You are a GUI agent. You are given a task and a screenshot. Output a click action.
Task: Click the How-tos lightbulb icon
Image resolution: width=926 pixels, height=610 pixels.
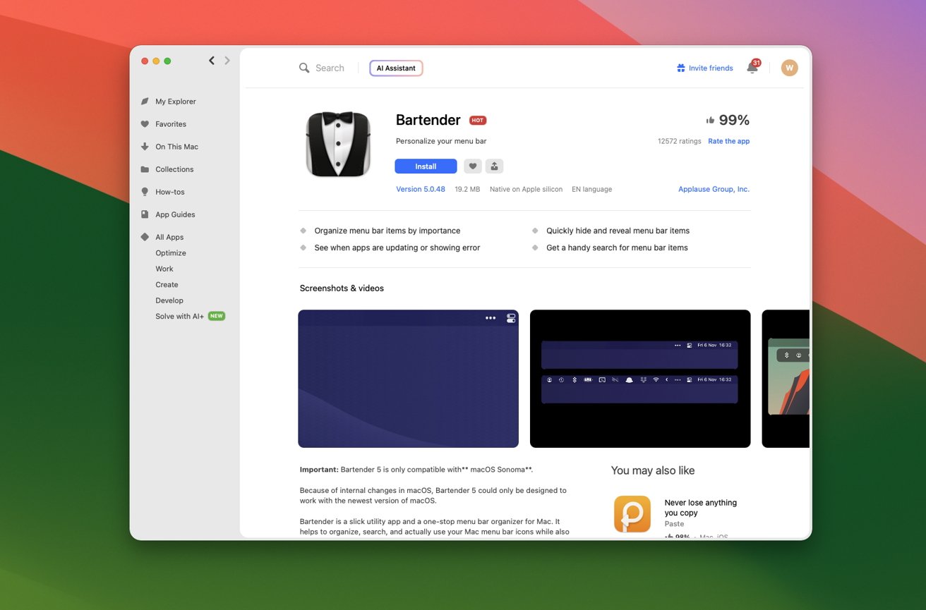pyautogui.click(x=145, y=192)
